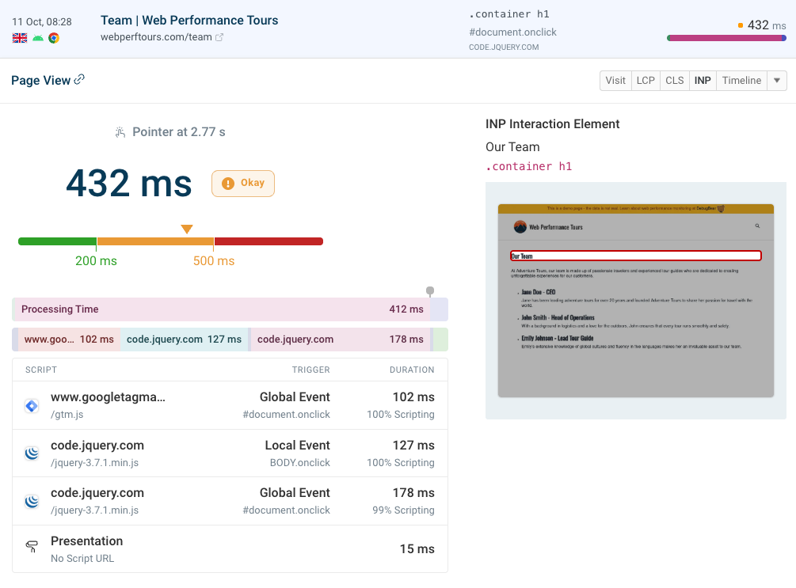The height and width of the screenshot is (588, 796).
Task: Click the UK flag icon
Action: 20,38
